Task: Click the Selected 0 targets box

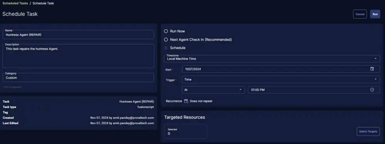Action: 186,131
